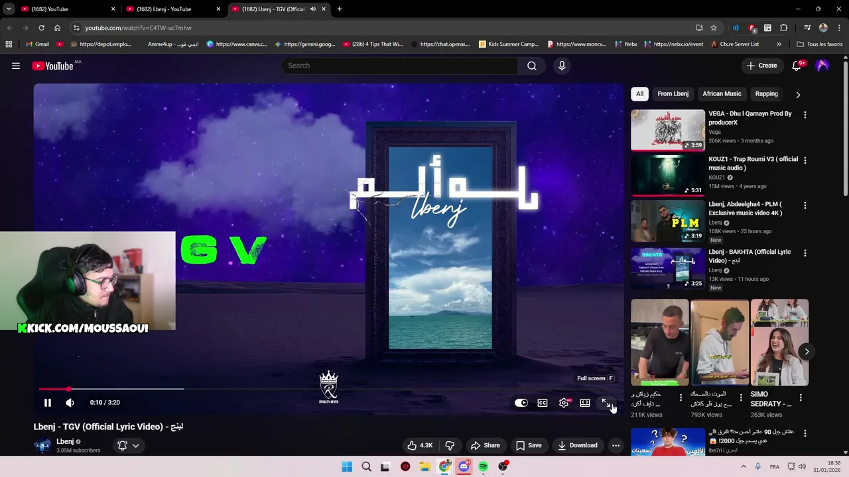Select the African Music chip

(722, 93)
